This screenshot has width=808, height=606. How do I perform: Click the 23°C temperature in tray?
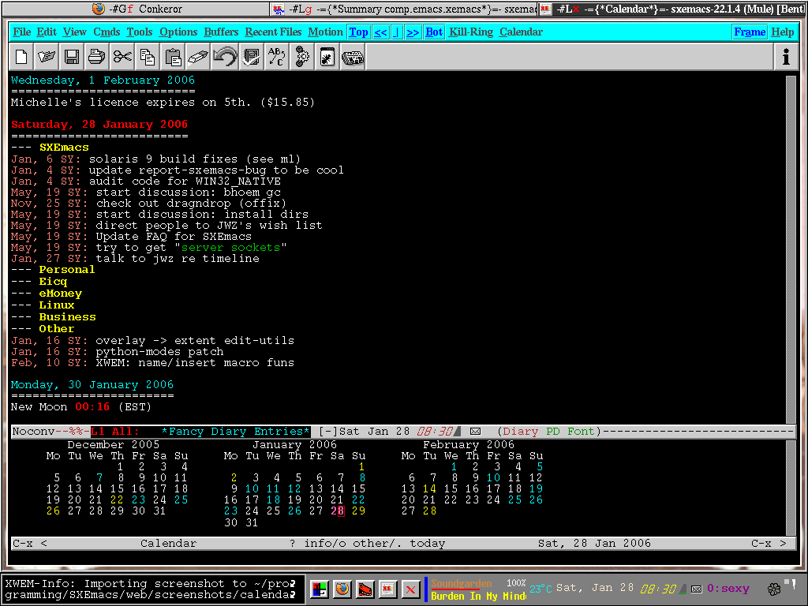(541, 589)
